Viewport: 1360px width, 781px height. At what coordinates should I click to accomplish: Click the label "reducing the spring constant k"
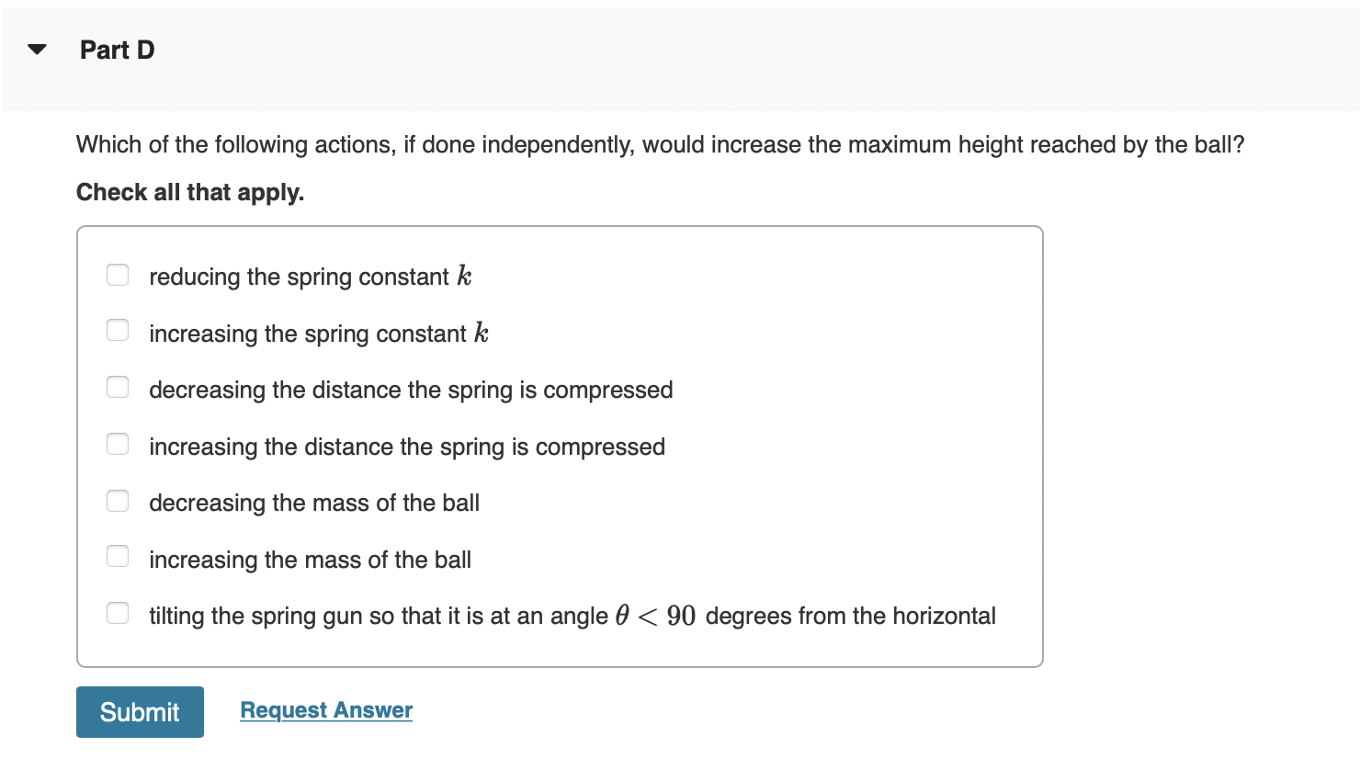coord(310,276)
